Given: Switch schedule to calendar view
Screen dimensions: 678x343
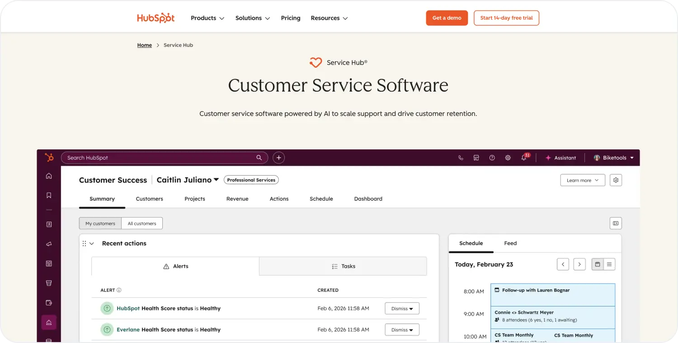Looking at the screenshot, I should click(x=598, y=264).
